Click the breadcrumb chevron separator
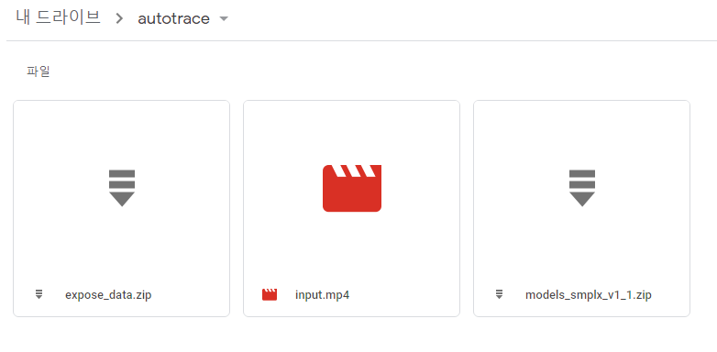 (120, 18)
